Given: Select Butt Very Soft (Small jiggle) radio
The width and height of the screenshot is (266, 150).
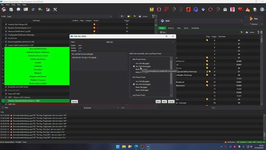Looking at the screenshot, I should coord(134,84).
